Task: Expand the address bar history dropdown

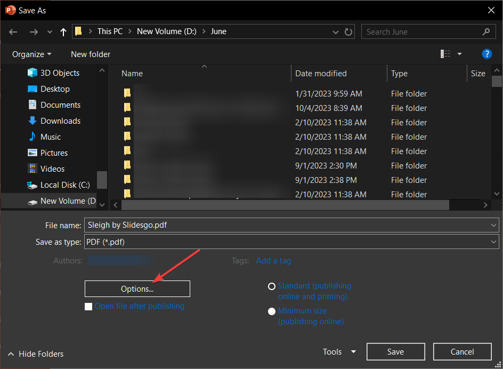Action: (336, 32)
